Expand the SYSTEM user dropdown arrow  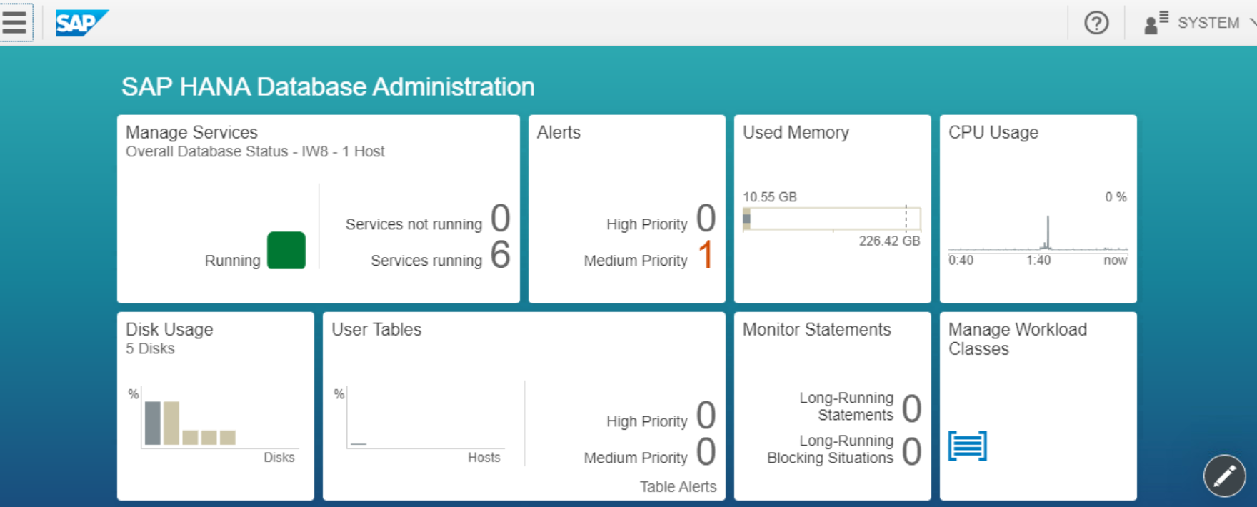[x=1252, y=23]
